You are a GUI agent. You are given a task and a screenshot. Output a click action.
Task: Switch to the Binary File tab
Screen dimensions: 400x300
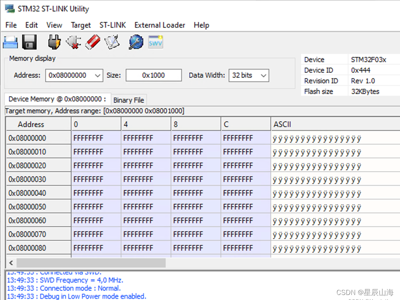(128, 100)
